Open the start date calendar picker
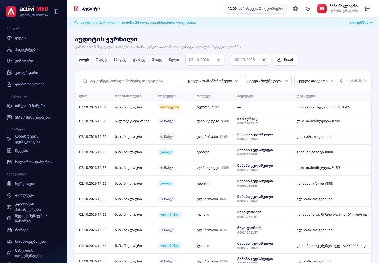Viewport: 379px width, 263px height. point(218,60)
